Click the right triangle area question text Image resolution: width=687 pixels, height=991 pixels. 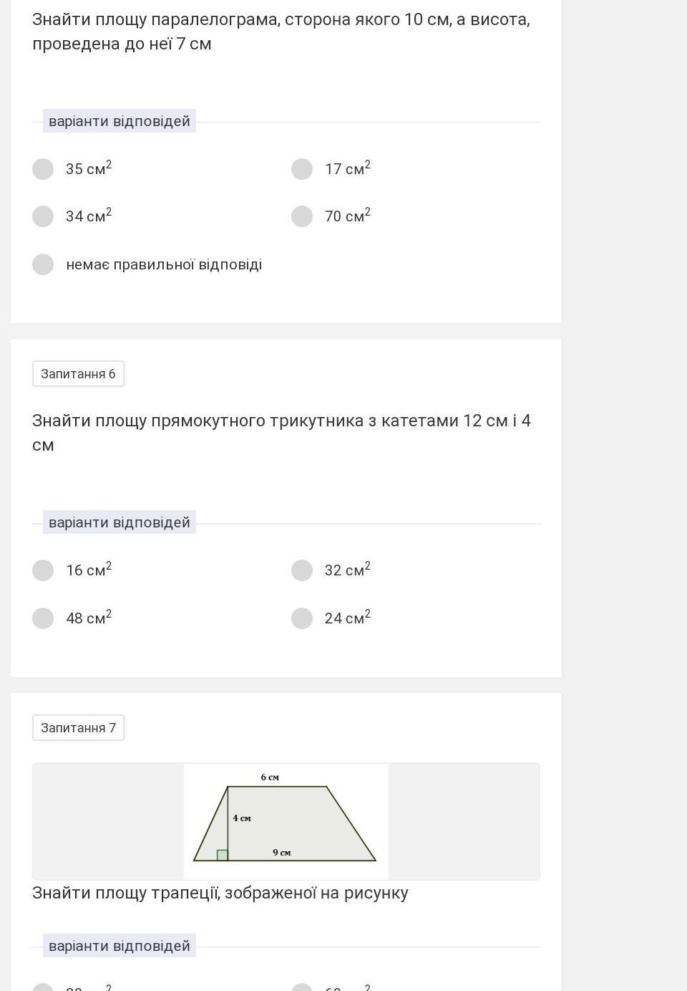pyautogui.click(x=281, y=433)
